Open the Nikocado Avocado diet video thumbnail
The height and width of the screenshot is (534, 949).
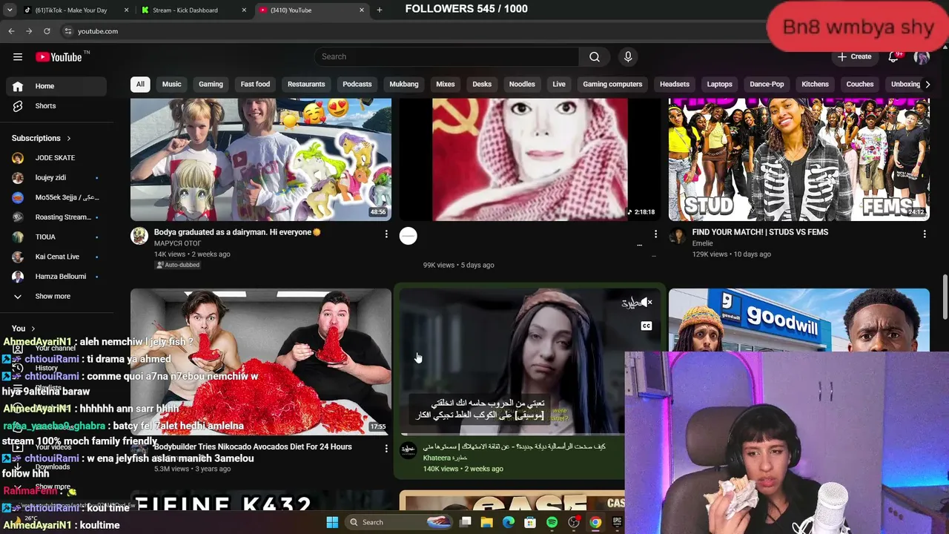tap(261, 361)
